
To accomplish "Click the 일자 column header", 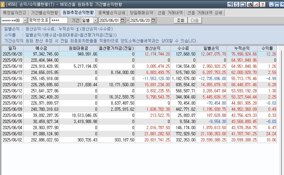I will click(x=12, y=48).
